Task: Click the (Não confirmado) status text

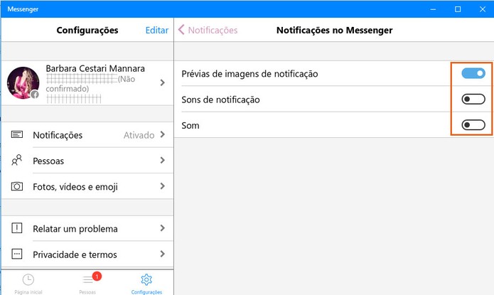Action: click(90, 84)
